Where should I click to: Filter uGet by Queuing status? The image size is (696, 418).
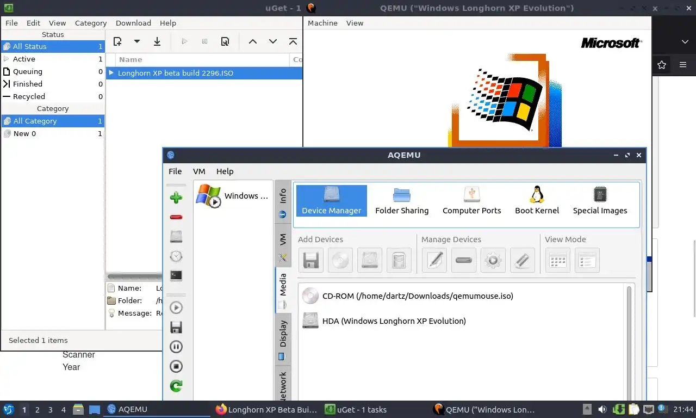(x=53, y=71)
